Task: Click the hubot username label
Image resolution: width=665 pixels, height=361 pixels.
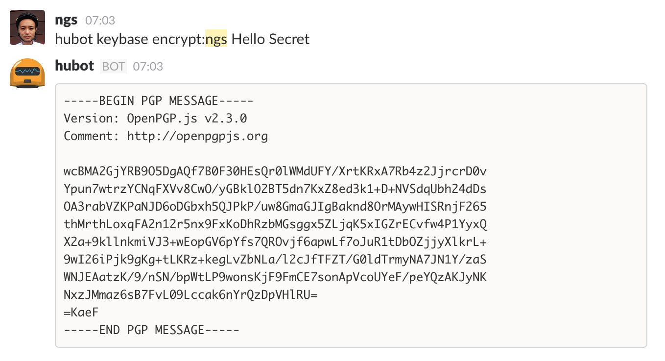Action: [74, 66]
